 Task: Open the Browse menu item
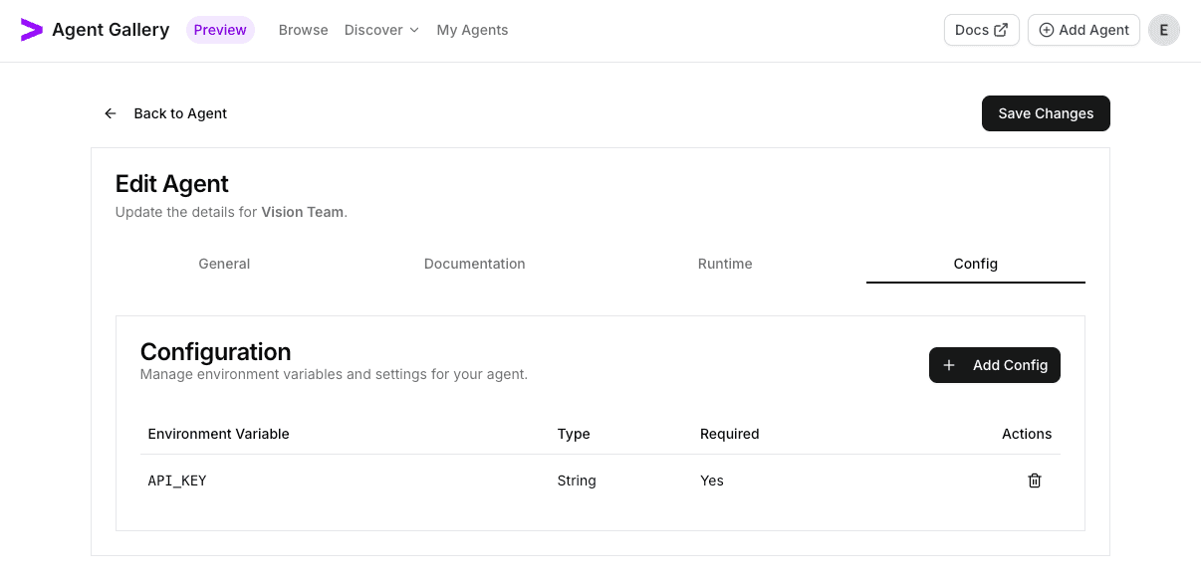click(x=303, y=30)
